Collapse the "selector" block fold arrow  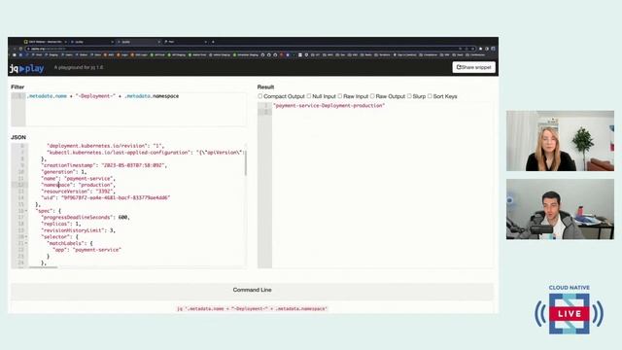point(26,236)
